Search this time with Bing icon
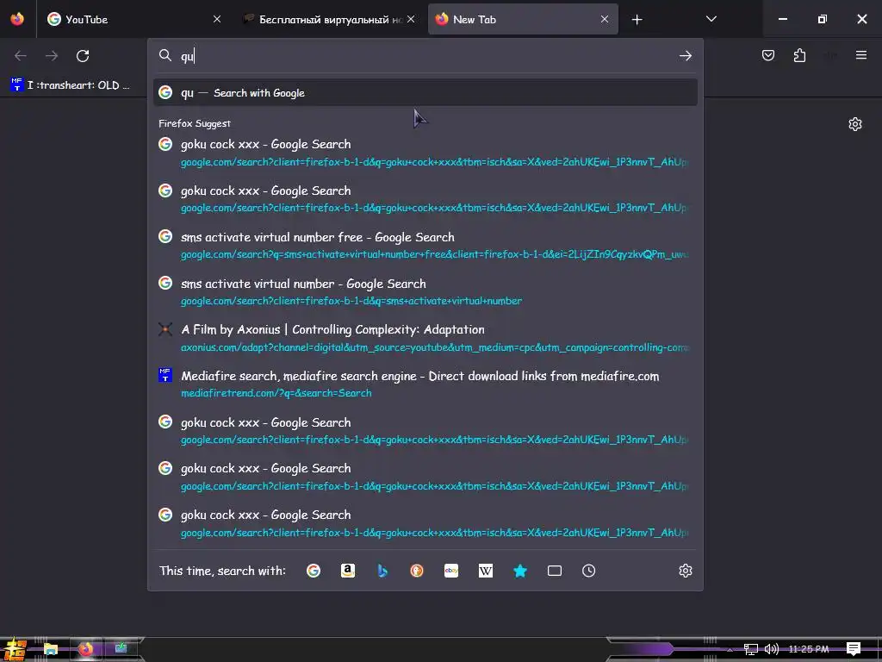This screenshot has height=662, width=882. coord(382,571)
